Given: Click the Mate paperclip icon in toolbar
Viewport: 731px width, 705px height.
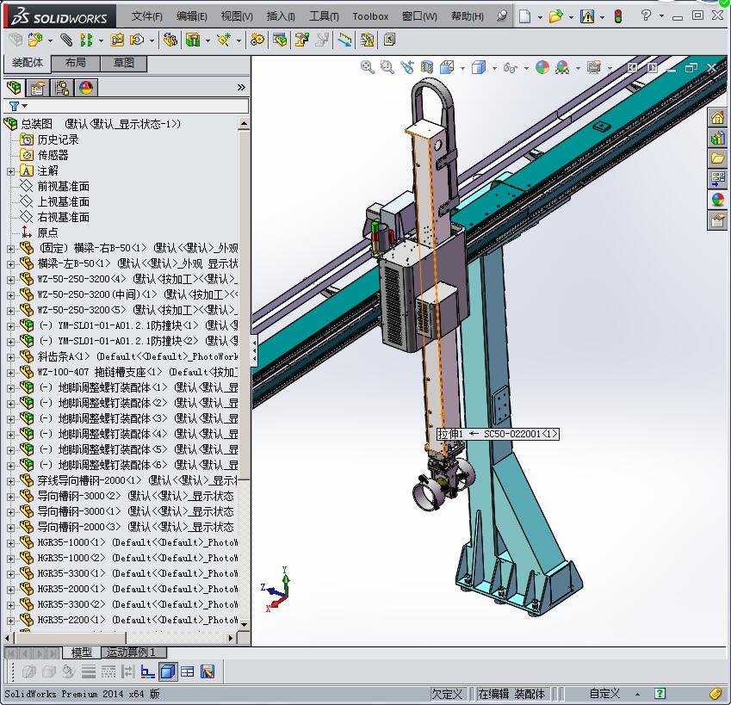Looking at the screenshot, I should click(x=66, y=40).
